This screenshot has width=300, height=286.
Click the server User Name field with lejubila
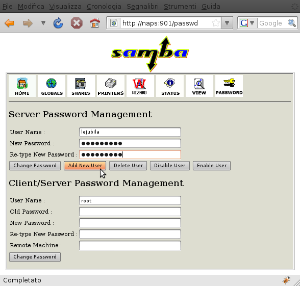click(130, 132)
